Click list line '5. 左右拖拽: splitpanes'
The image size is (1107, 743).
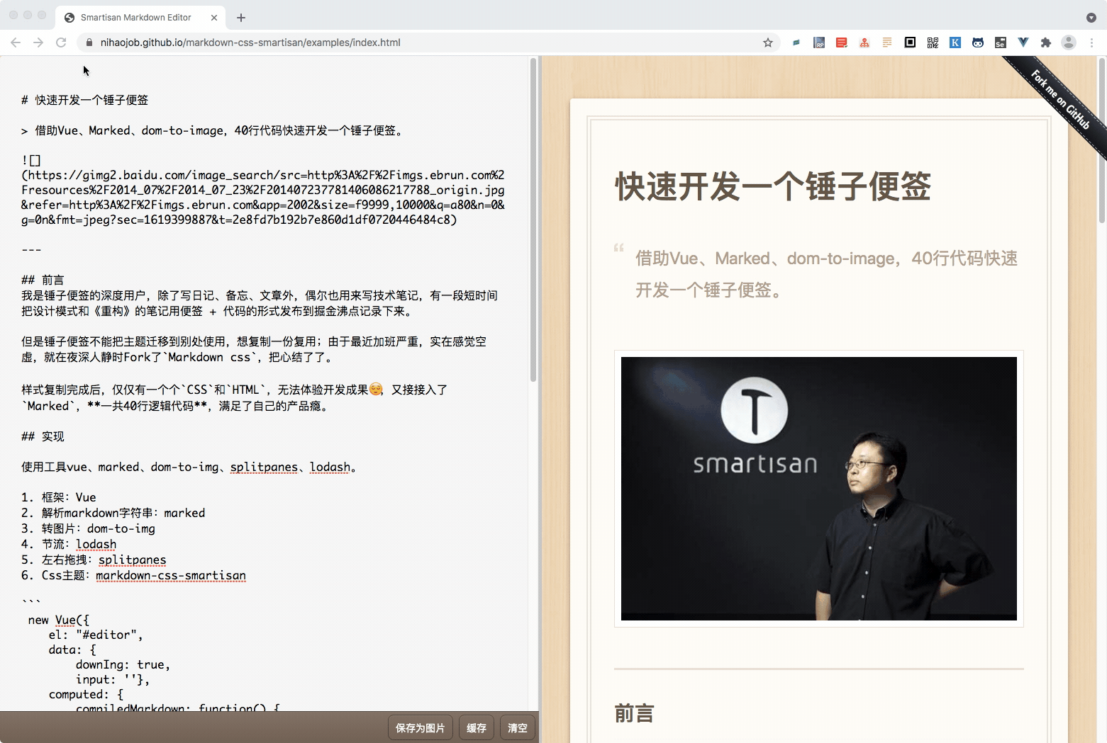pyautogui.click(x=94, y=560)
